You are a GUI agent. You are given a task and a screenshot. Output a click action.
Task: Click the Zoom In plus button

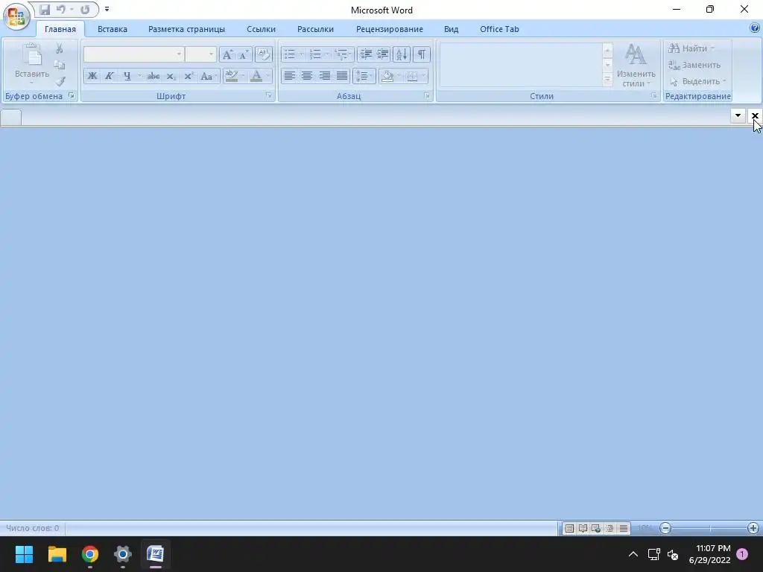coord(753,528)
